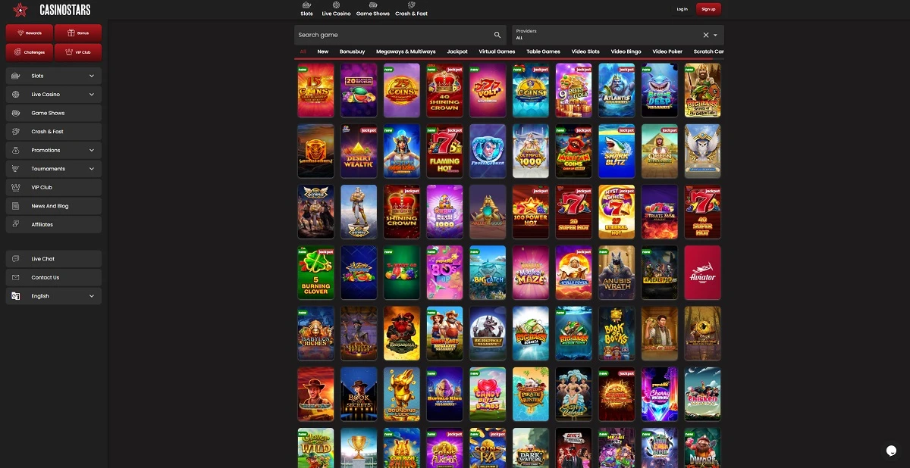The image size is (910, 468).
Task: Open the Aviator game thumbnail
Action: [702, 273]
